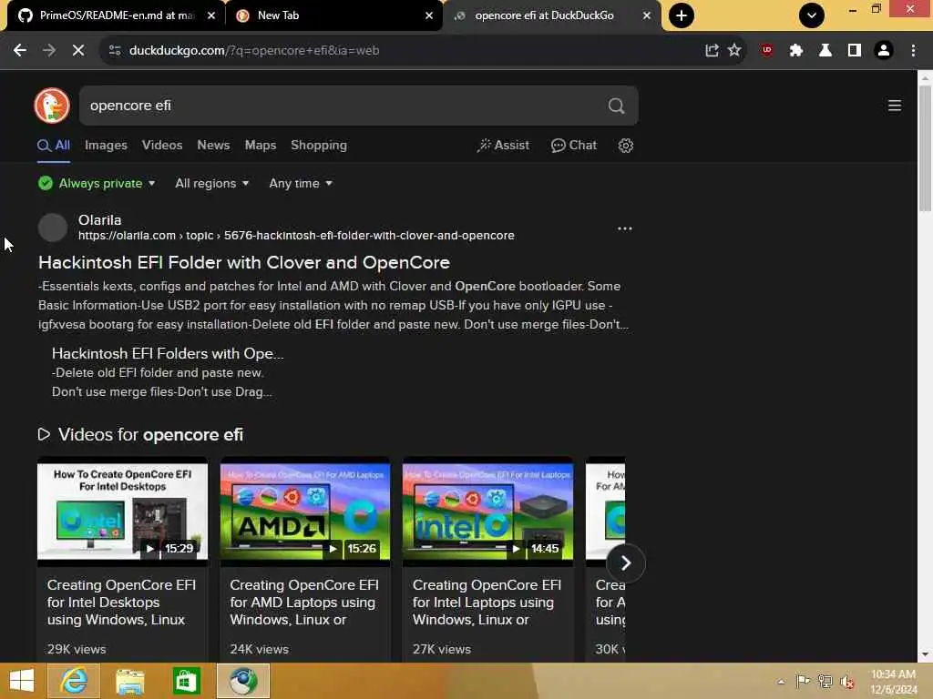Open the News search tab
The width and height of the screenshot is (933, 699).
point(213,145)
